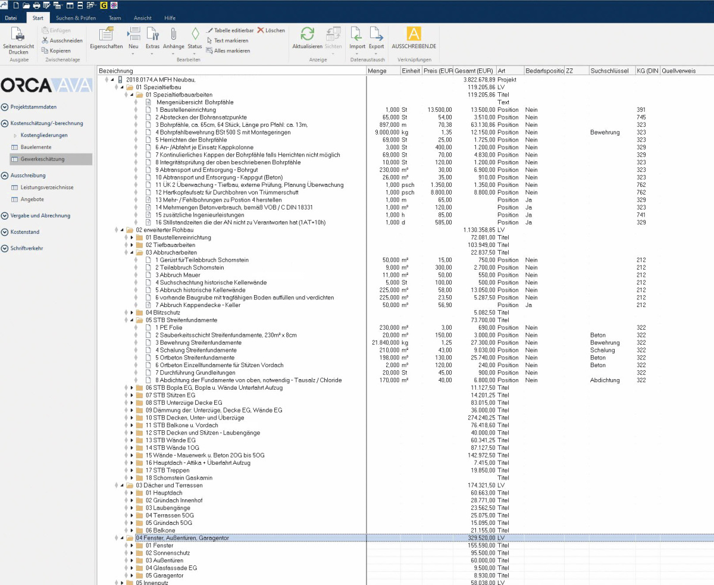Image resolution: width=714 pixels, height=585 pixels.
Task: Click status diamond of 3 Abbruch Mauer row
Action: [136, 275]
